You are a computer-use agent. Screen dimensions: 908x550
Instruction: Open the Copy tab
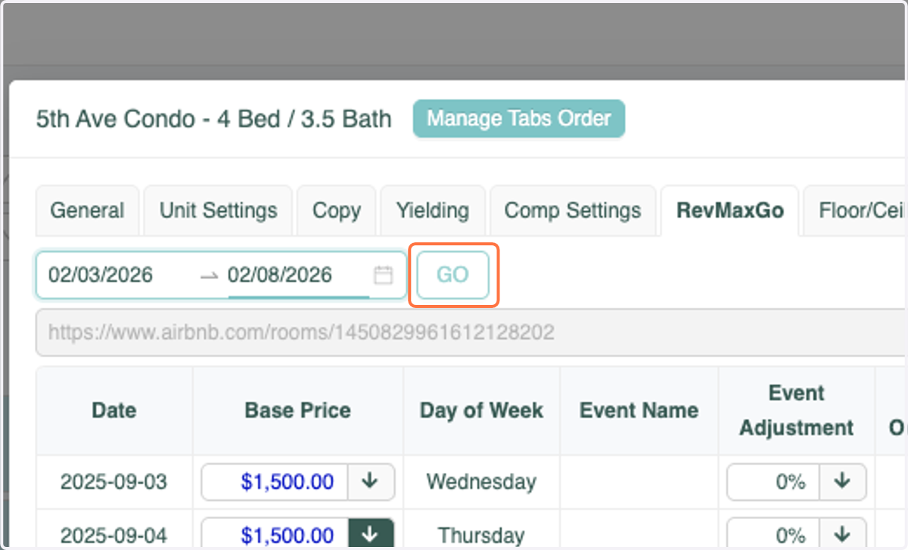[x=336, y=210]
